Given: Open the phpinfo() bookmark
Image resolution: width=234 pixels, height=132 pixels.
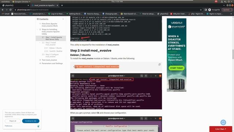Looking at the screenshot, I should pos(163,14).
